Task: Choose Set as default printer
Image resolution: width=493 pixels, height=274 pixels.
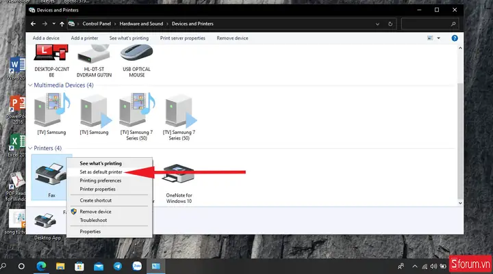Action: 101,172
